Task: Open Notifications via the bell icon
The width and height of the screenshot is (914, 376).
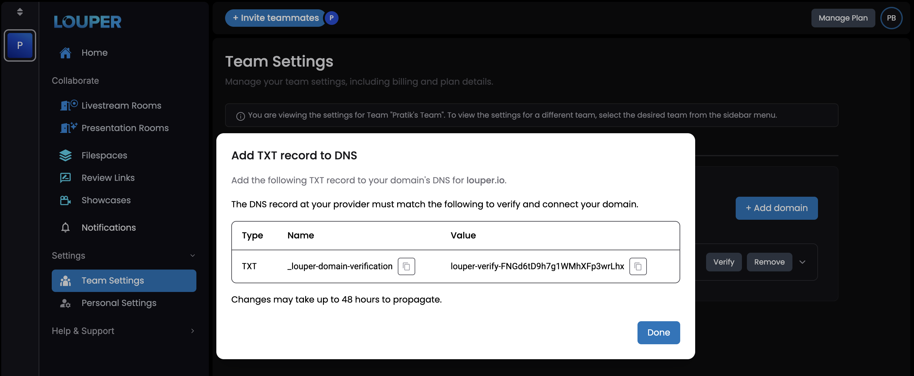Action: pos(65,228)
